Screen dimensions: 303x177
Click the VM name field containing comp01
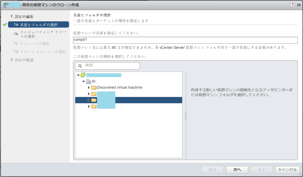185,40
